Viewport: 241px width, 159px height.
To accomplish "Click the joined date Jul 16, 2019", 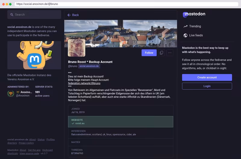I will coord(78,112).
